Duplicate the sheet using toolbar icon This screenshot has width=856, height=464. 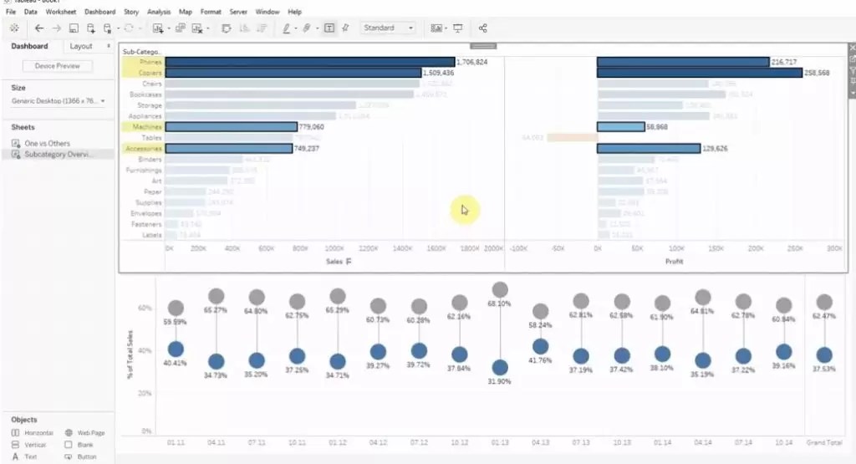point(181,28)
